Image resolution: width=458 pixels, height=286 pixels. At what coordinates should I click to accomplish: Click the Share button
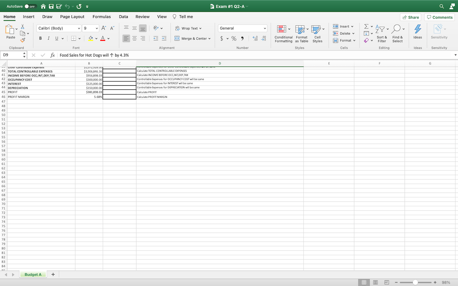point(410,17)
